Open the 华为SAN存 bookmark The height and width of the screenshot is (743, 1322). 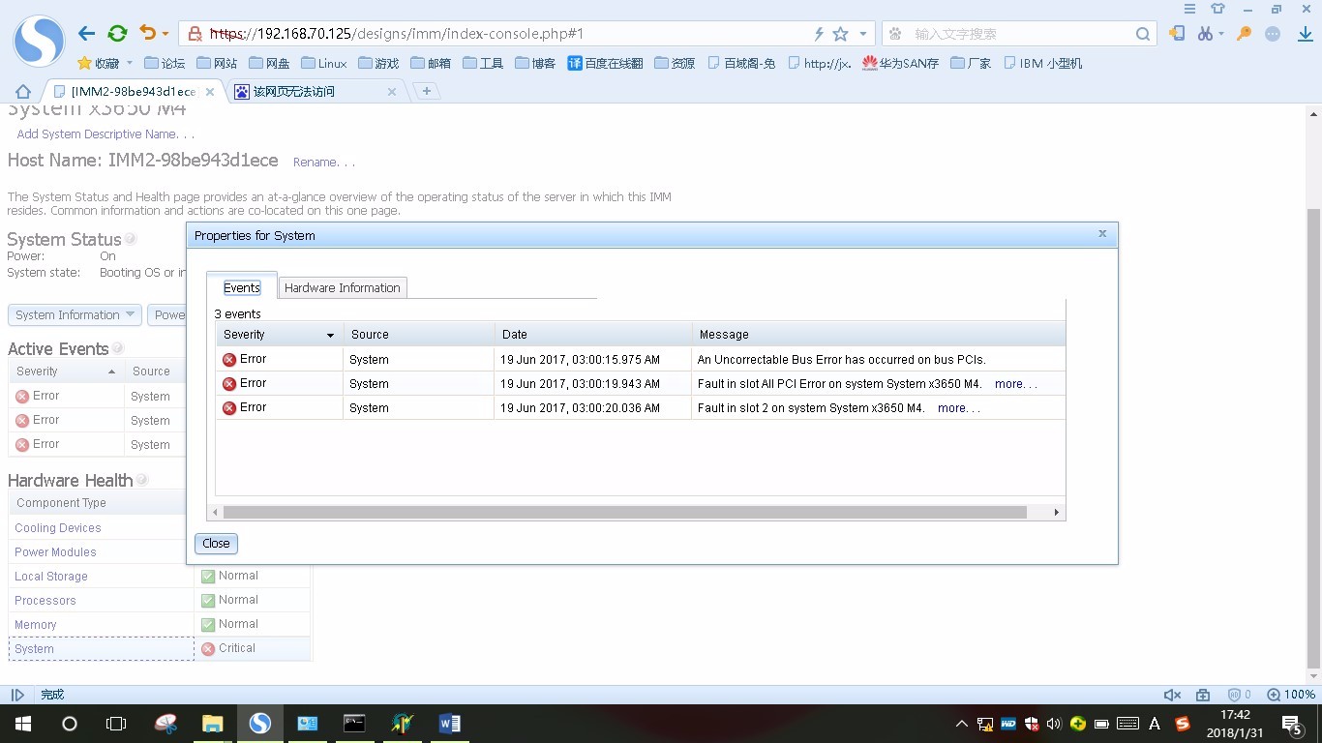point(900,63)
